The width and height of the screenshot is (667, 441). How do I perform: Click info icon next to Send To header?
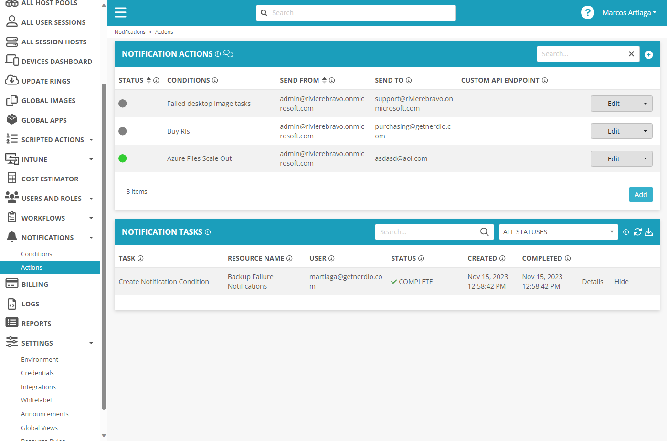(409, 80)
